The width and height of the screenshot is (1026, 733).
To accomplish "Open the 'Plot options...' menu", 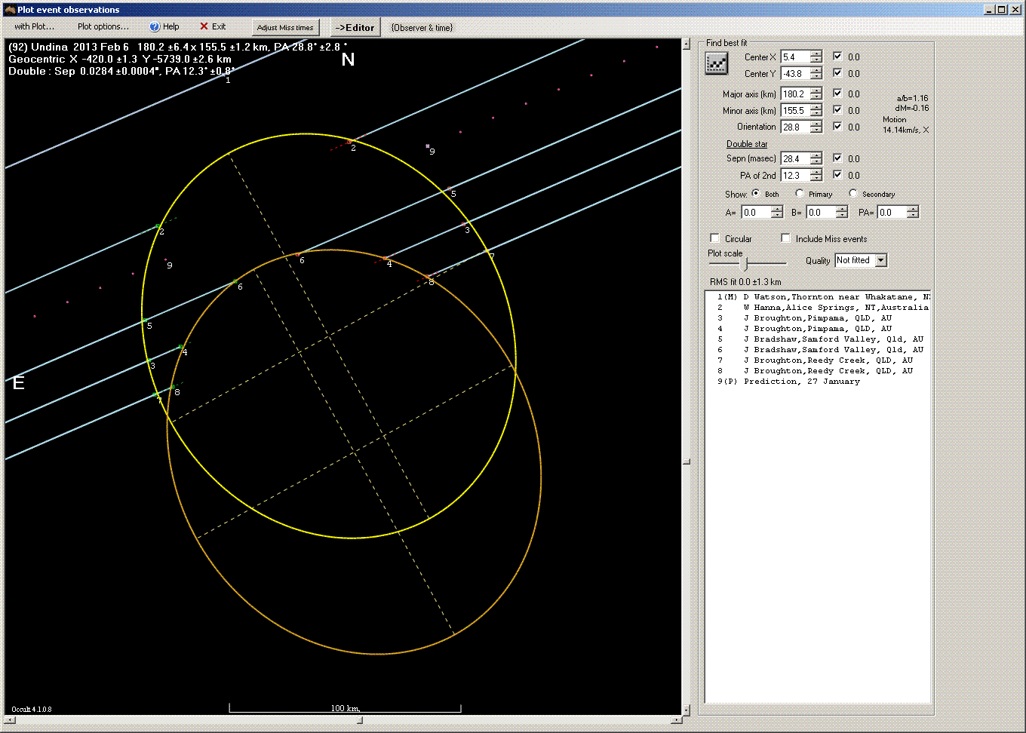I will 103,26.
